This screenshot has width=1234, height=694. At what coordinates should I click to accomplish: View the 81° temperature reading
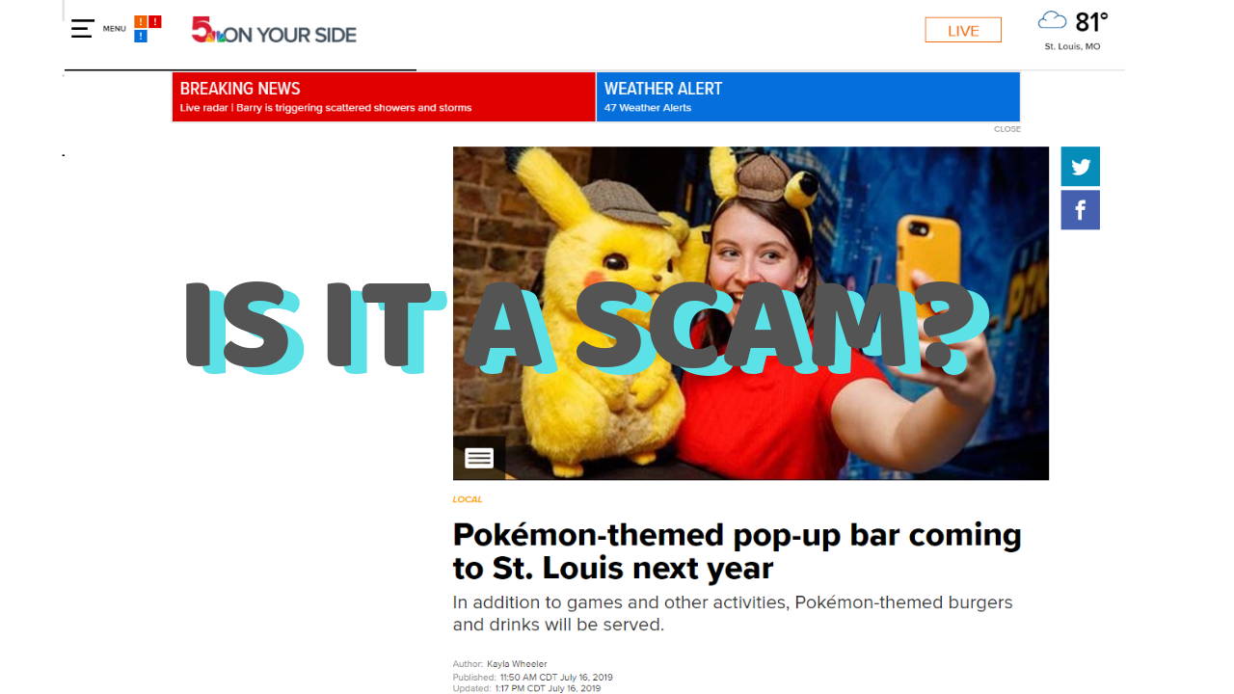coord(1091,21)
